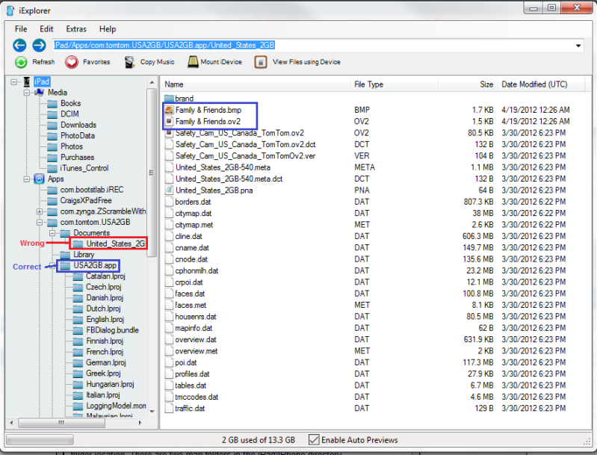Collapse the Documents tree node

[x=52, y=233]
